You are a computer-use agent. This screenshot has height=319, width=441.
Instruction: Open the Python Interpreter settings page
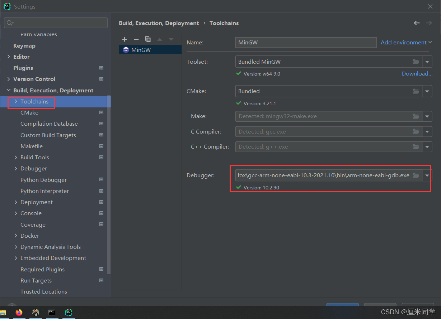[x=44, y=191]
